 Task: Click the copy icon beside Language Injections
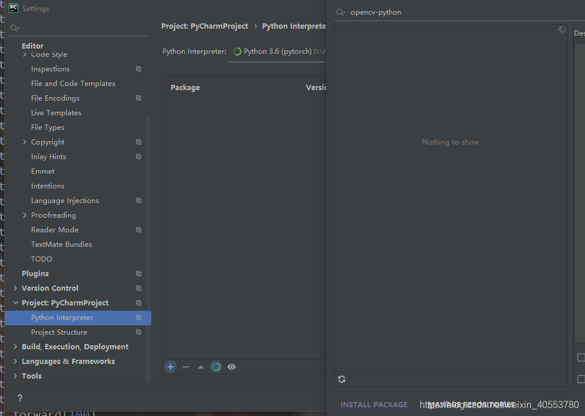point(138,200)
